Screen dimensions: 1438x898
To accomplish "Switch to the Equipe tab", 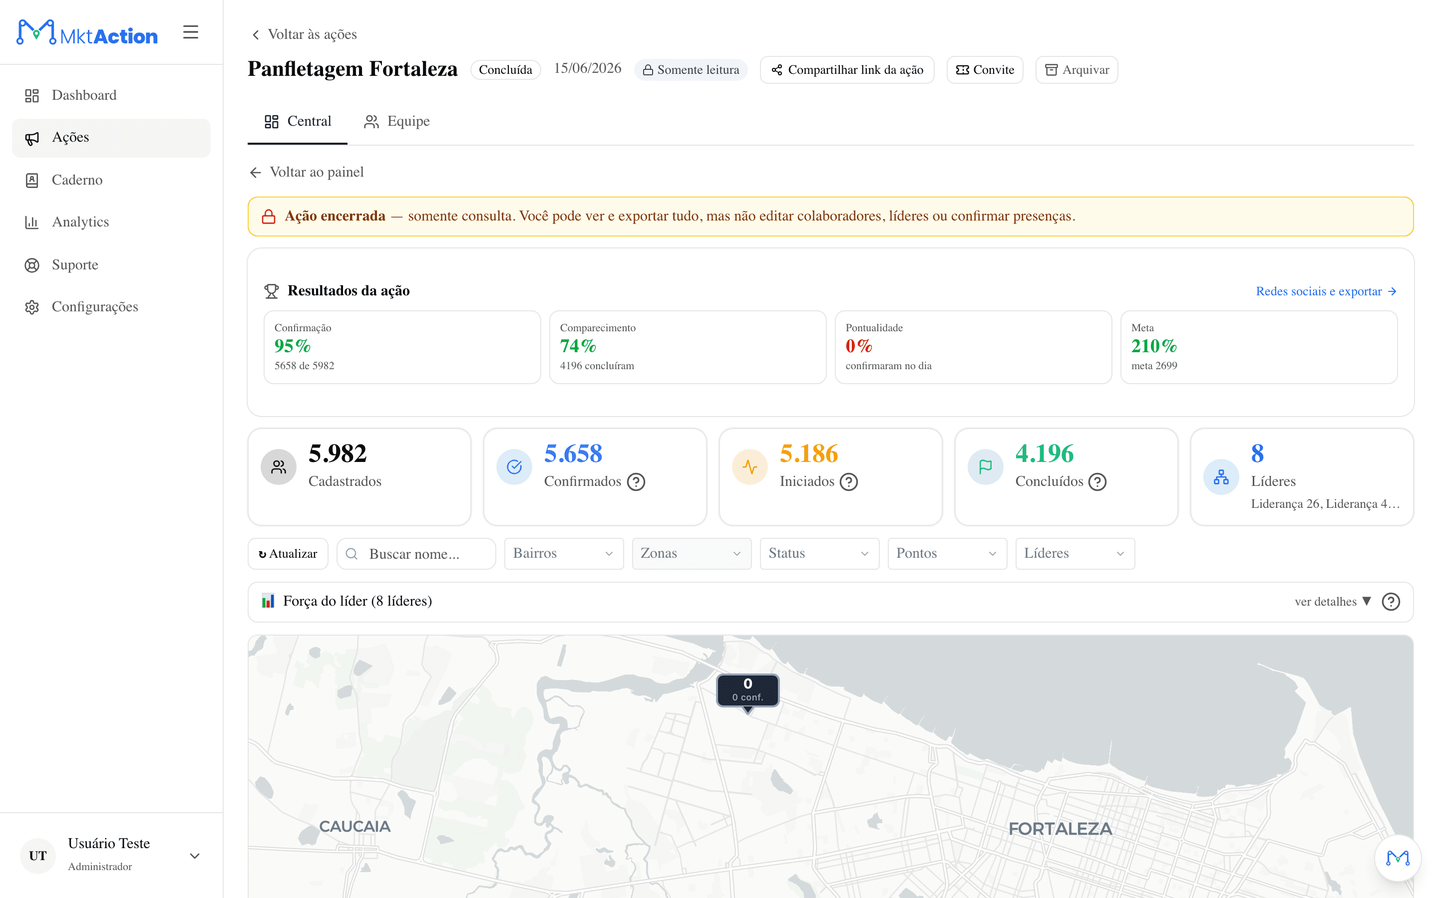I will [x=396, y=122].
